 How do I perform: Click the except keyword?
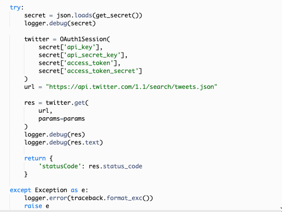[20, 190]
